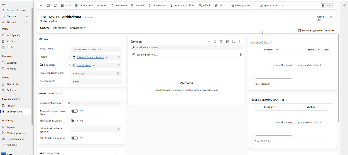Switch to the Timesheets tab
348x155 pixels.
click(x=60, y=28)
